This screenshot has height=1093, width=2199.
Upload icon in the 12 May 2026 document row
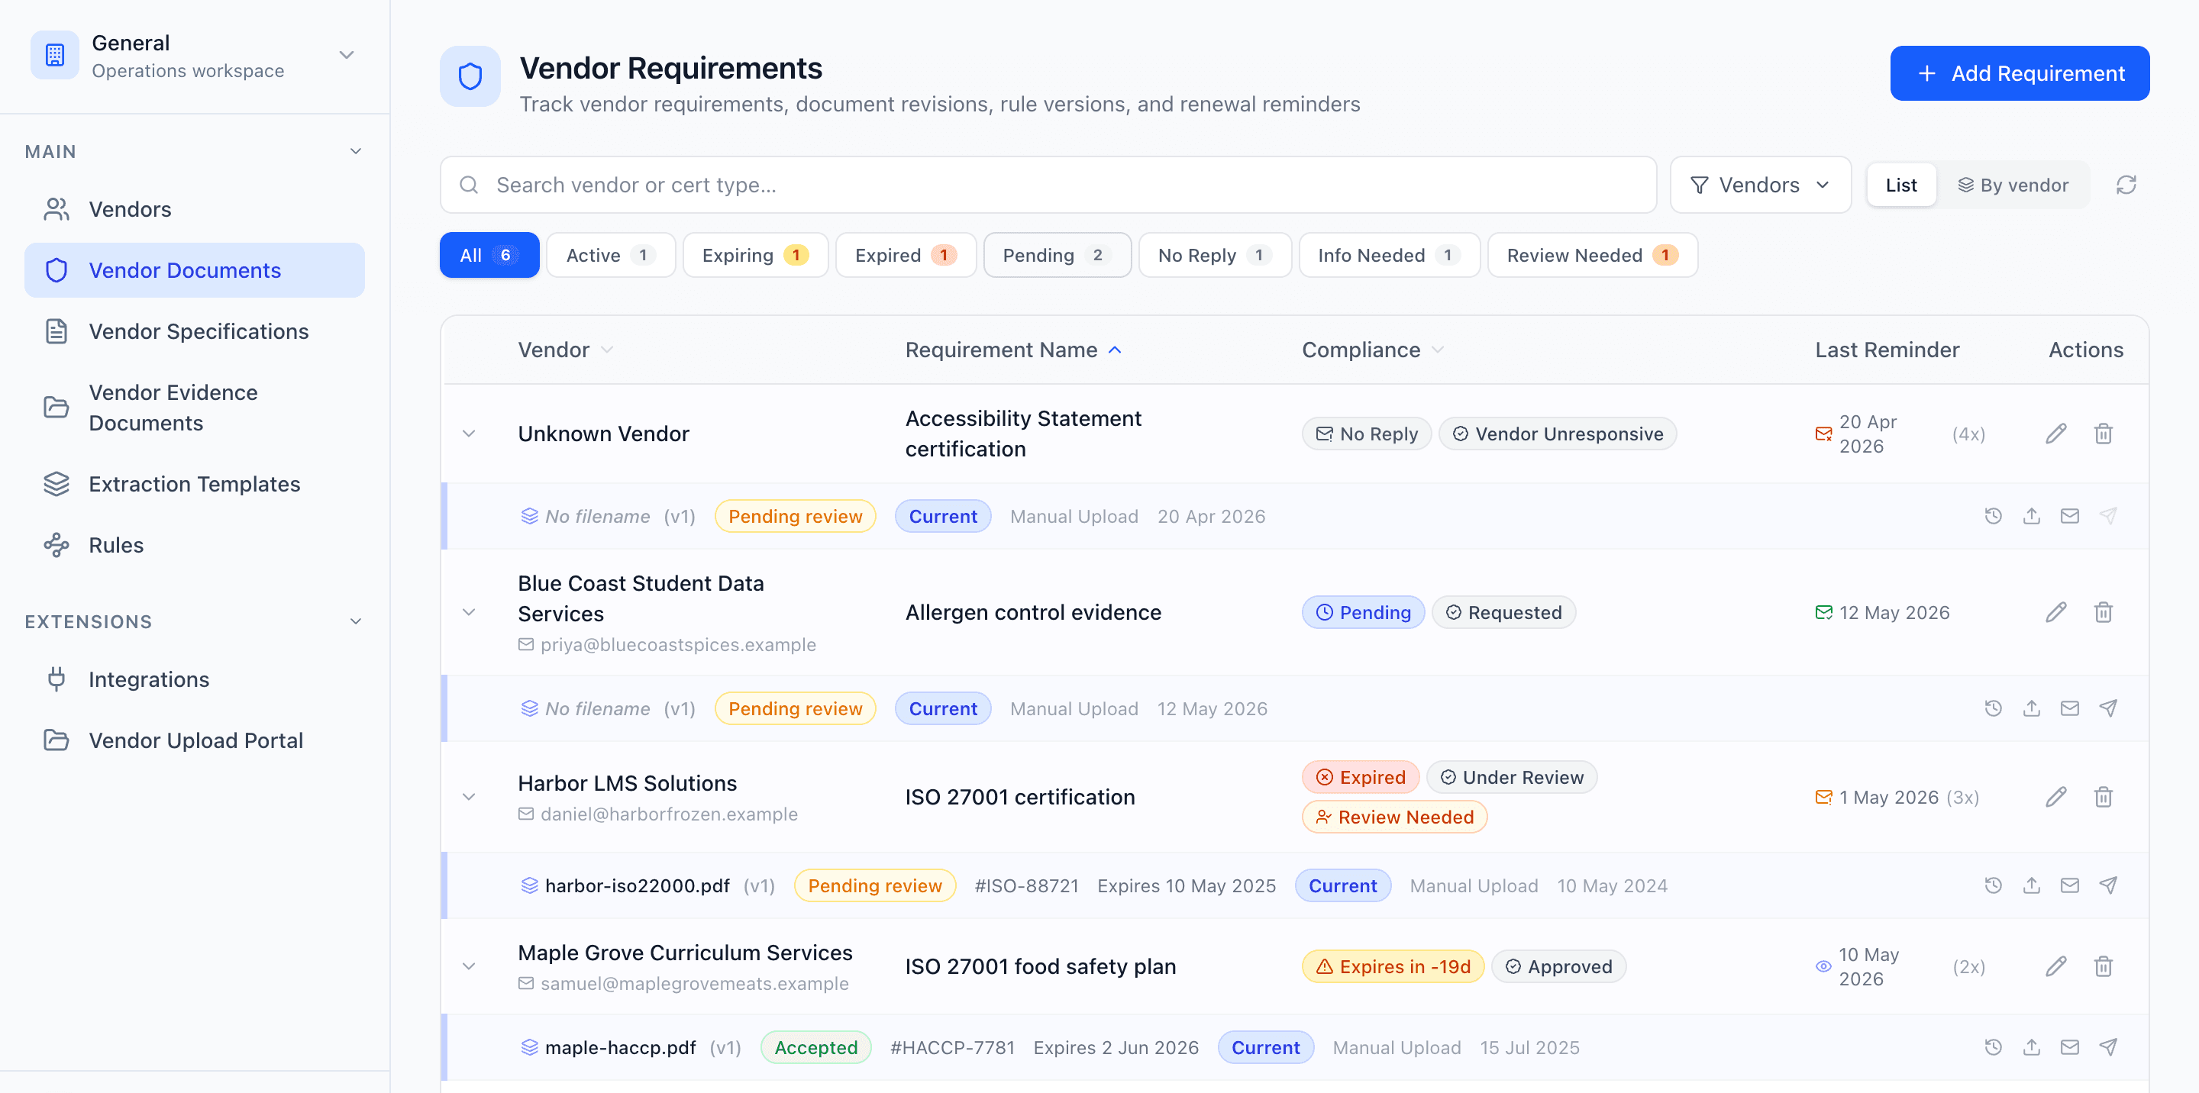tap(2032, 708)
